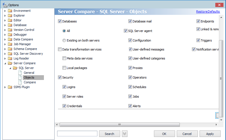Click the Data Compare folder icon
226x140 pixels.
10,39
